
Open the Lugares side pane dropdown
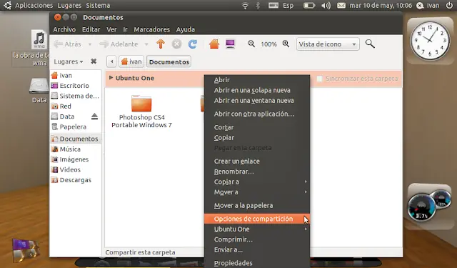pyautogui.click(x=69, y=61)
